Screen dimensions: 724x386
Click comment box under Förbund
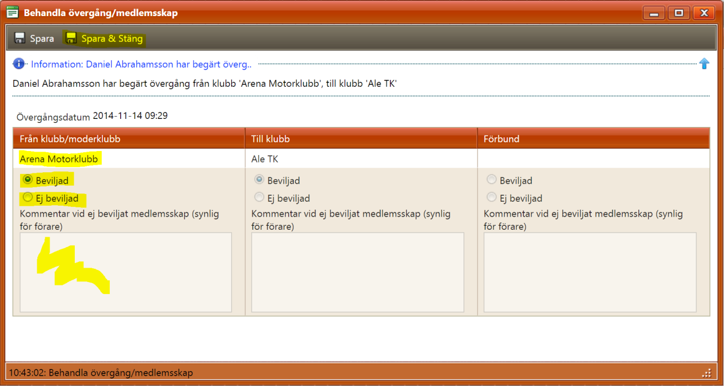[590, 272]
